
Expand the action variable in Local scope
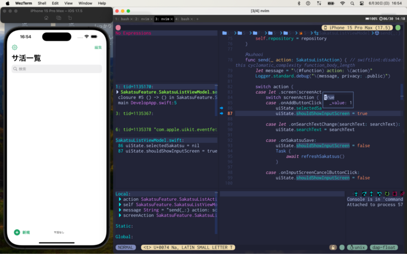click(120, 199)
